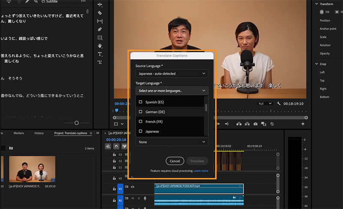
Task: Click V1 track target button
Action: coord(120,189)
